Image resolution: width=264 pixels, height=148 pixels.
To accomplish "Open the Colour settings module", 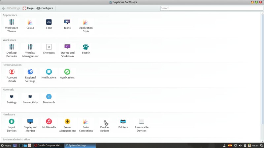I will point(30,24).
